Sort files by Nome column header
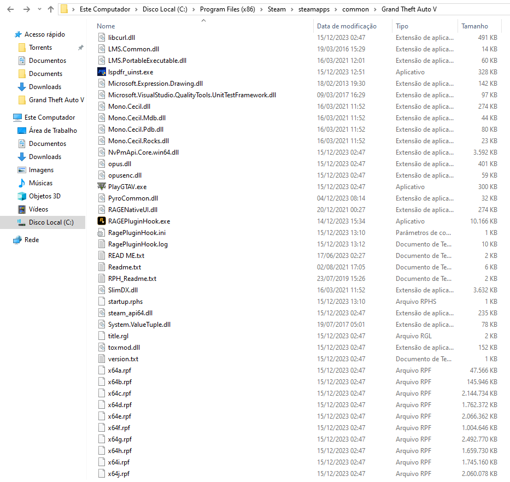Screen dimensions: 510x482 point(105,26)
